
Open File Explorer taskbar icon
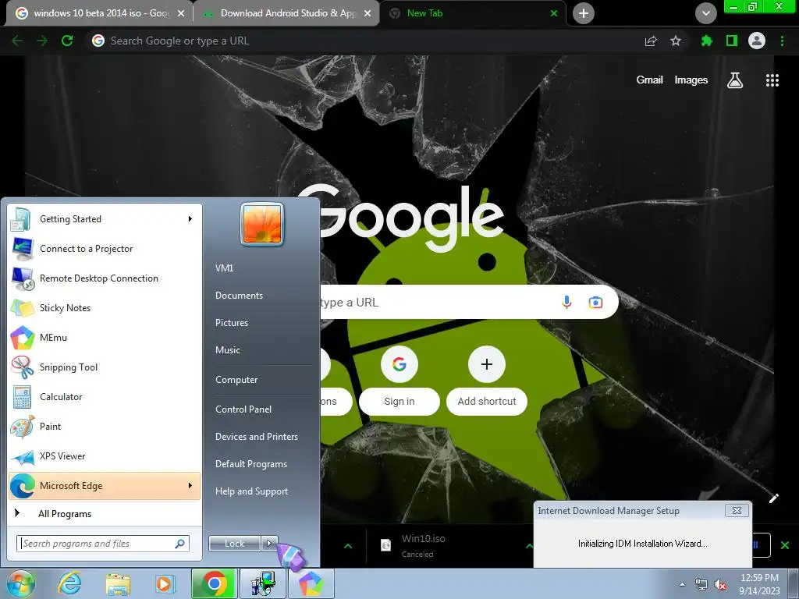tap(118, 583)
